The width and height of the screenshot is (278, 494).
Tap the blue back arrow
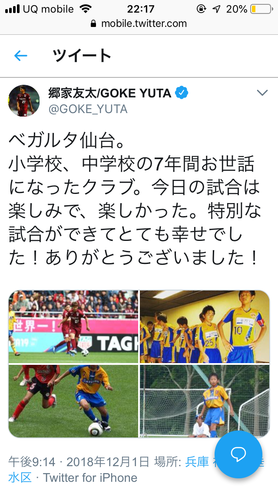pos(21,56)
